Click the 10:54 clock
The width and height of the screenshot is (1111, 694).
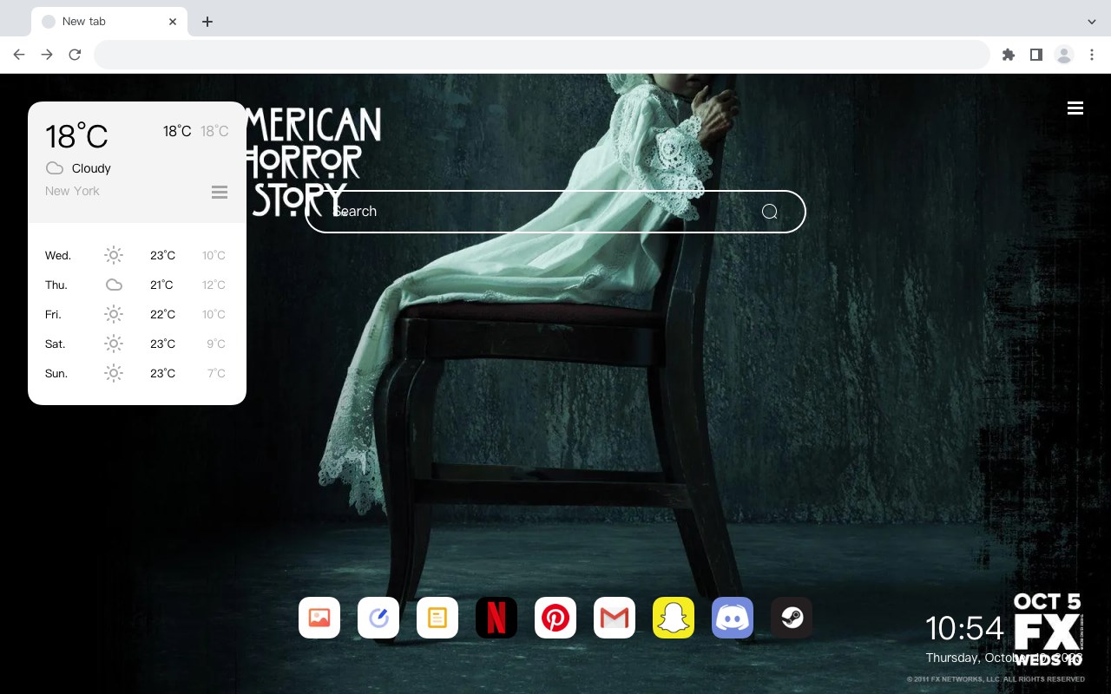tap(964, 628)
